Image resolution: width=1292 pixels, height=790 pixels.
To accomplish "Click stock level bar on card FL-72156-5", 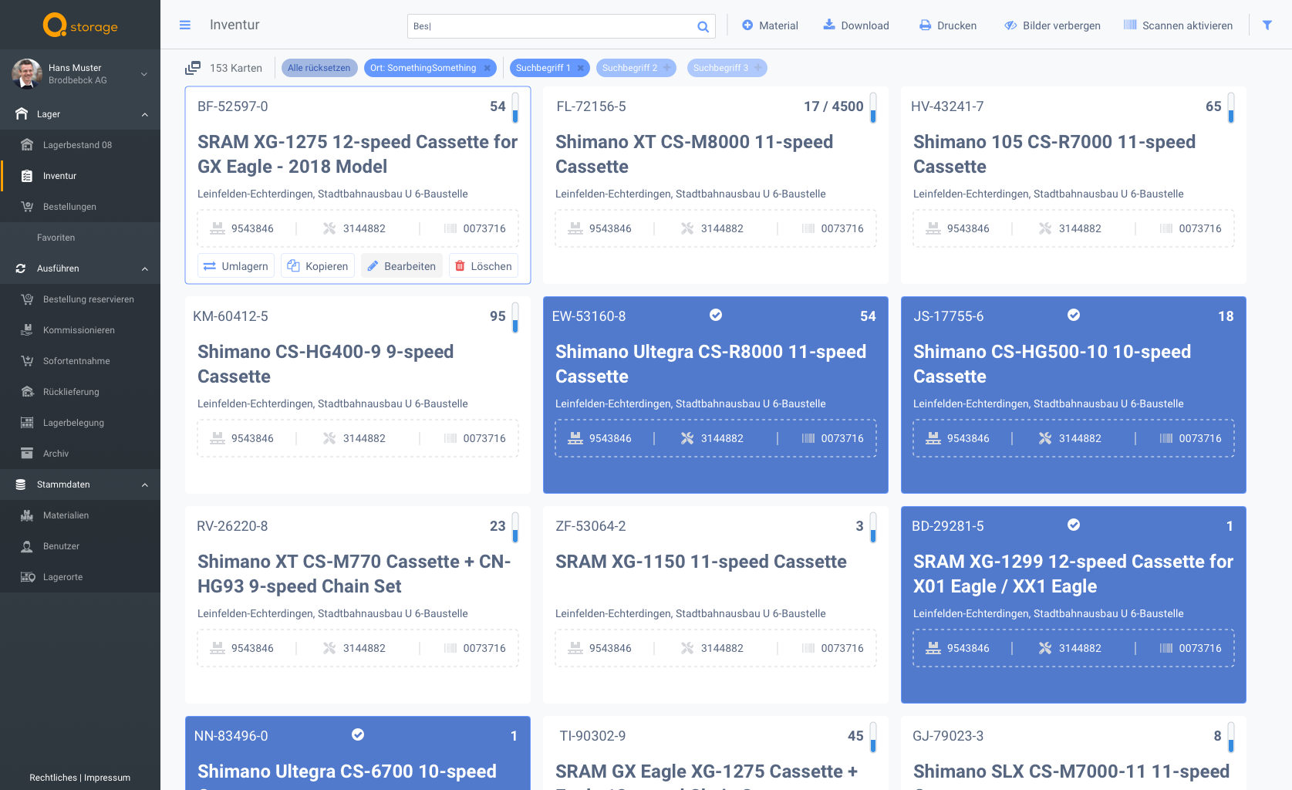I will (x=873, y=107).
